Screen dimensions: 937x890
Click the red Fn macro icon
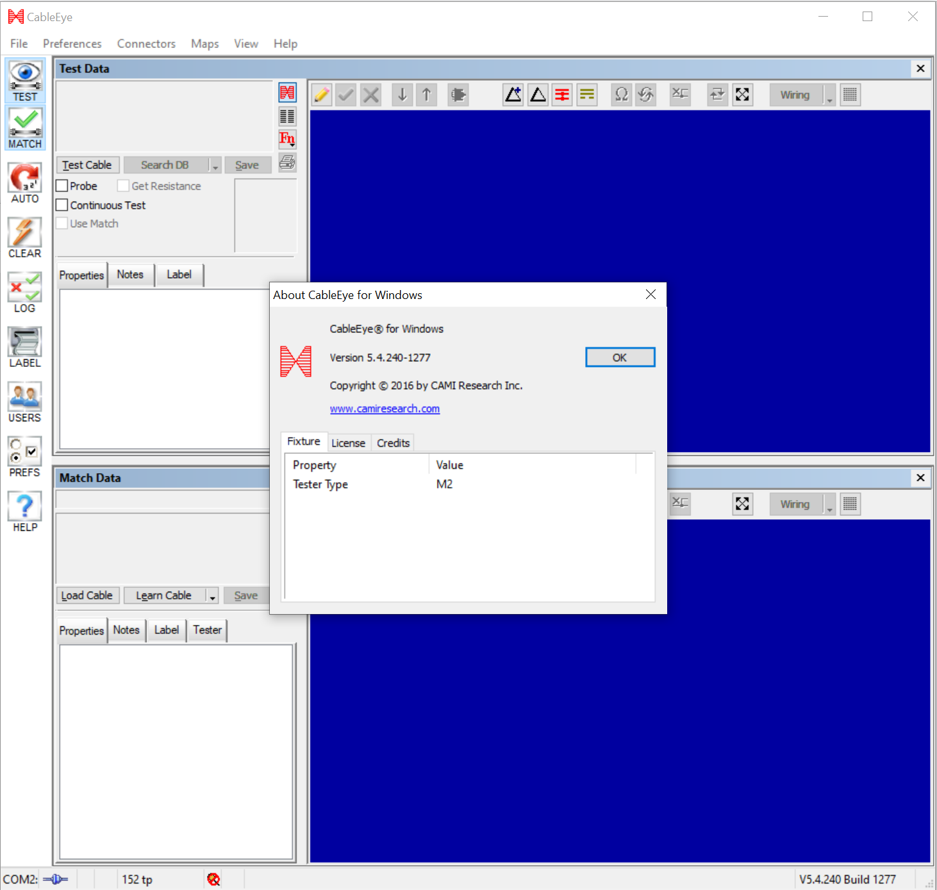tap(287, 139)
